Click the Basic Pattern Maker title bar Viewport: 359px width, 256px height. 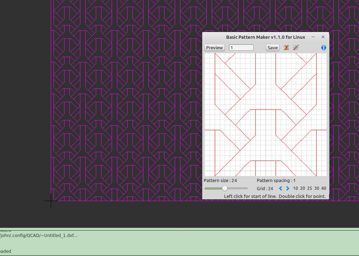tap(266, 37)
